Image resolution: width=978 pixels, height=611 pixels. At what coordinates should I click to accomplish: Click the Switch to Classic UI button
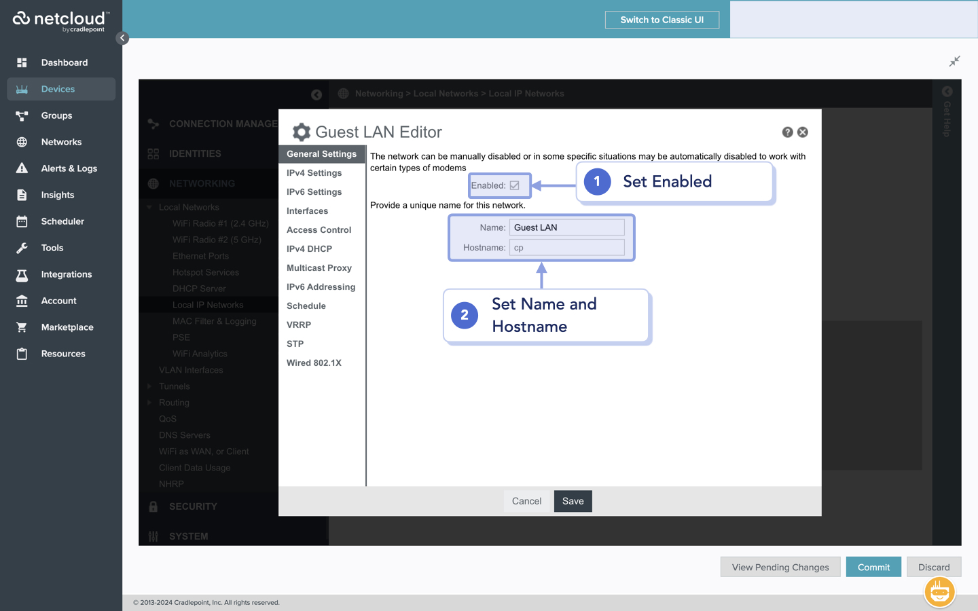[x=662, y=20]
